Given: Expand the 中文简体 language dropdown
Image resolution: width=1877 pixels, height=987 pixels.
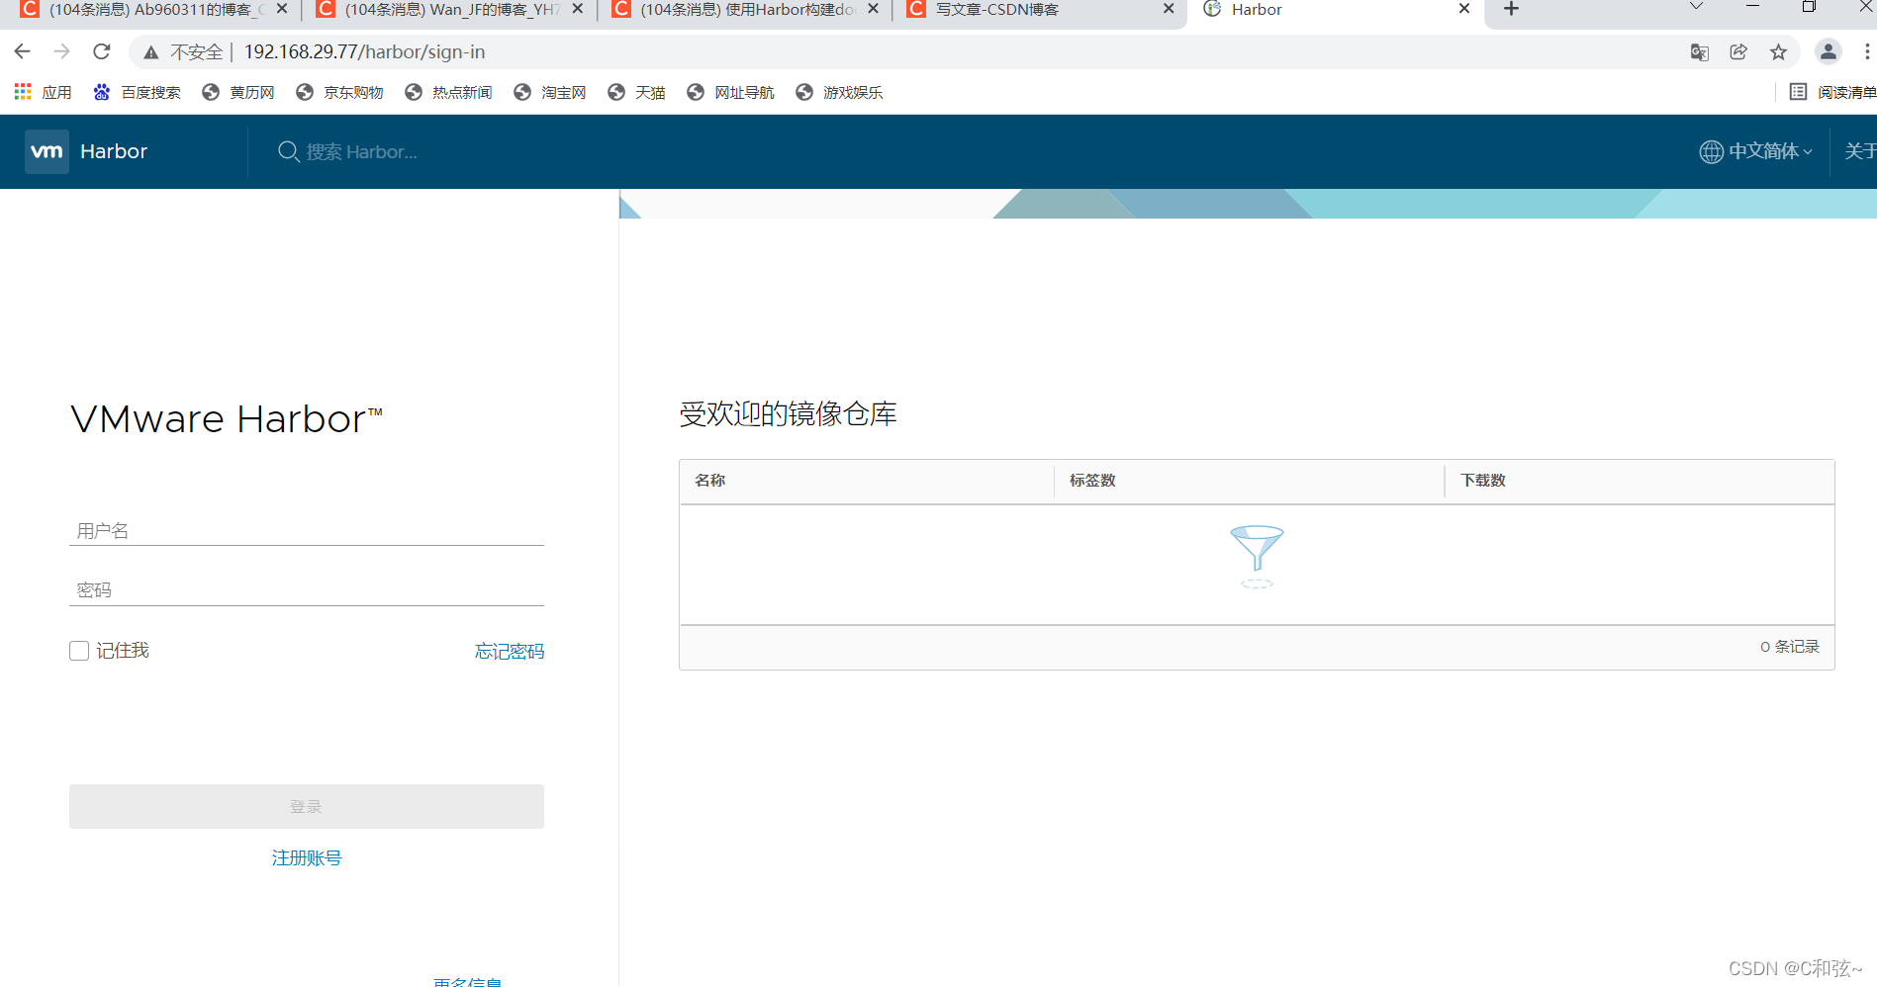Looking at the screenshot, I should (x=1756, y=151).
